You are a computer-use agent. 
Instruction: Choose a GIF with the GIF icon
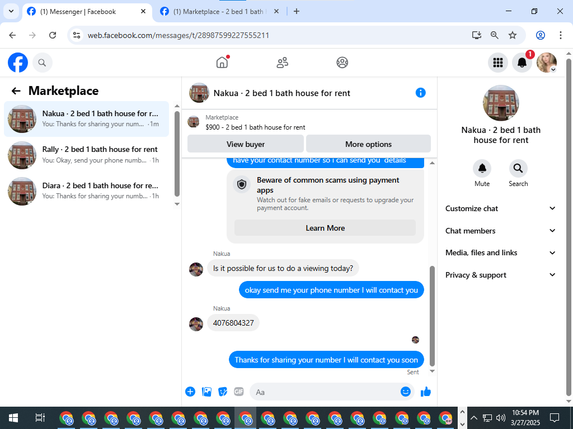(x=238, y=392)
